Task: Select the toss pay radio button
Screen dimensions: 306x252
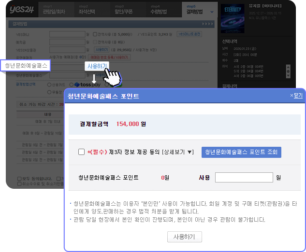Action: [x=72, y=84]
